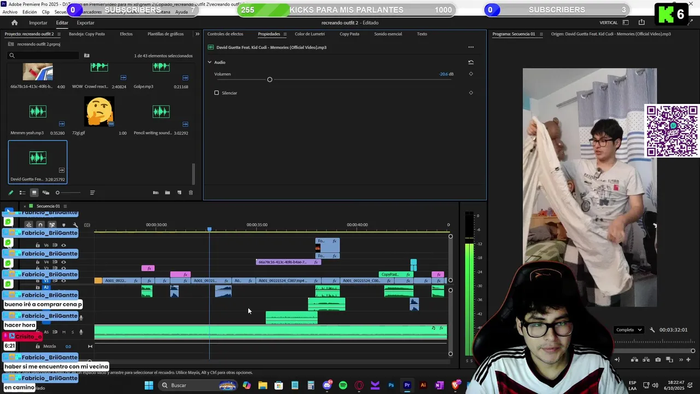The image size is (700, 394).
Task: Click the project search input field
Action: click(44, 55)
